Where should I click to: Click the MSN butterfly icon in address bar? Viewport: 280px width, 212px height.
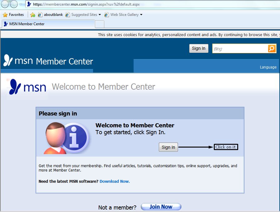29,4
